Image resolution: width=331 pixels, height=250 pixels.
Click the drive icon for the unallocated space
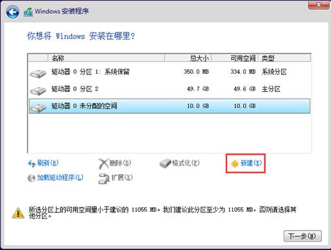click(x=38, y=108)
